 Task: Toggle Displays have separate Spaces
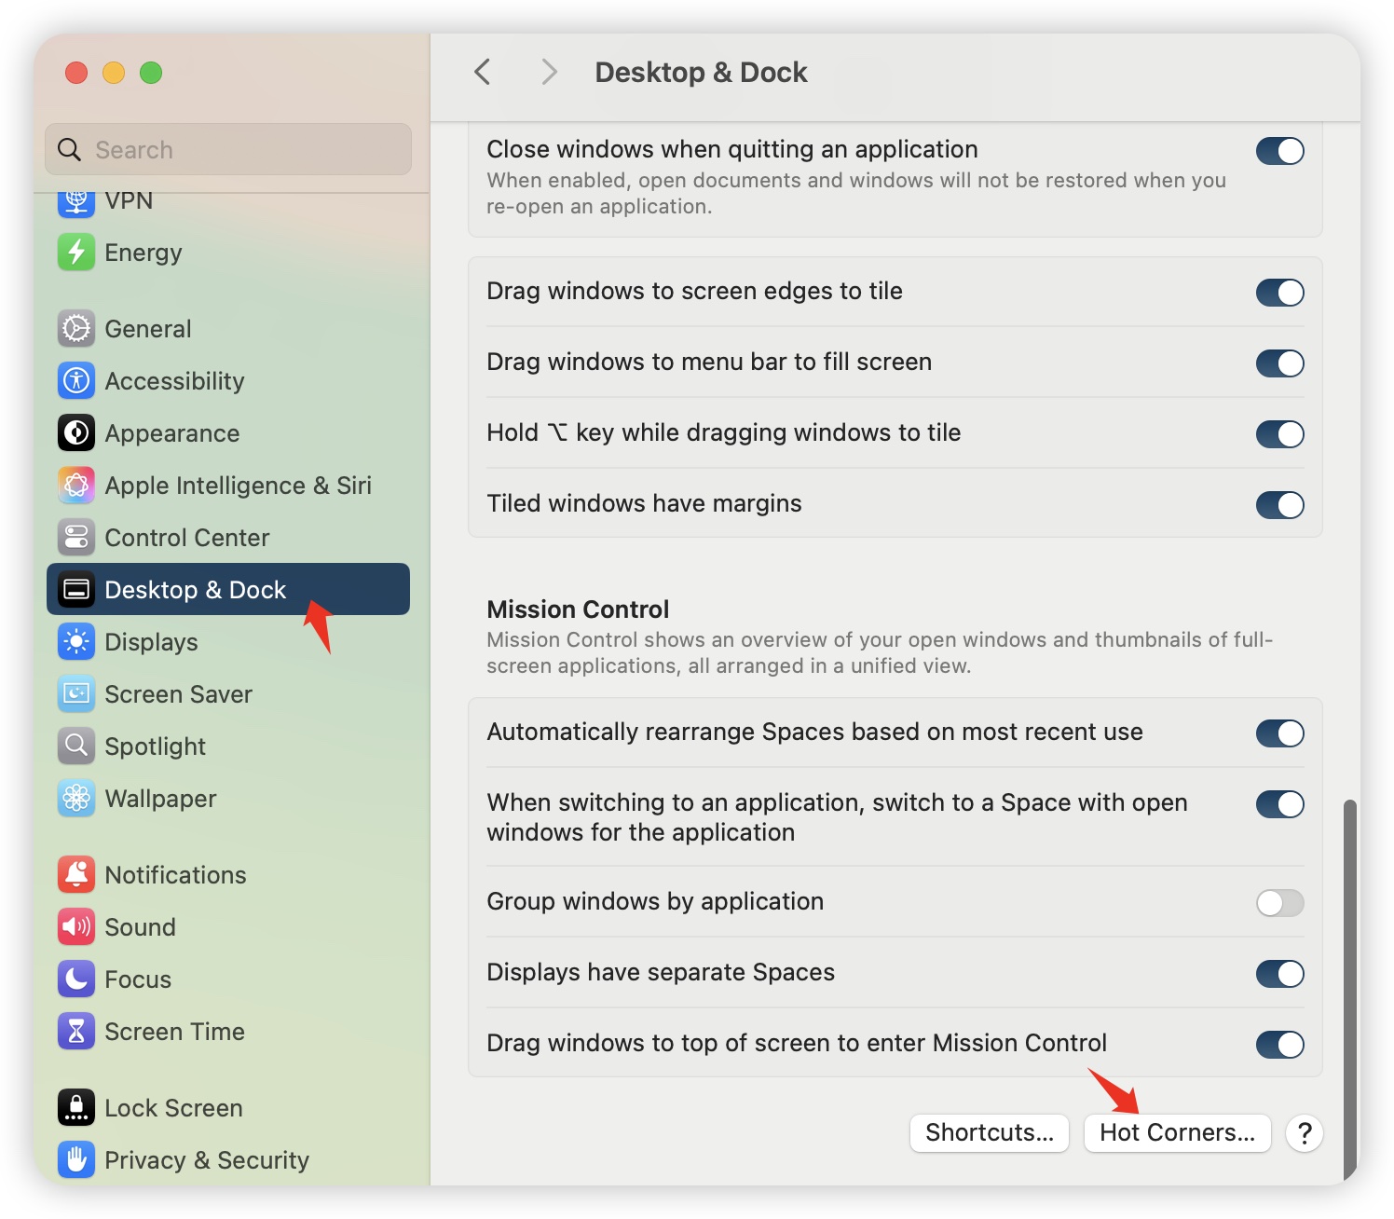coord(1280,974)
